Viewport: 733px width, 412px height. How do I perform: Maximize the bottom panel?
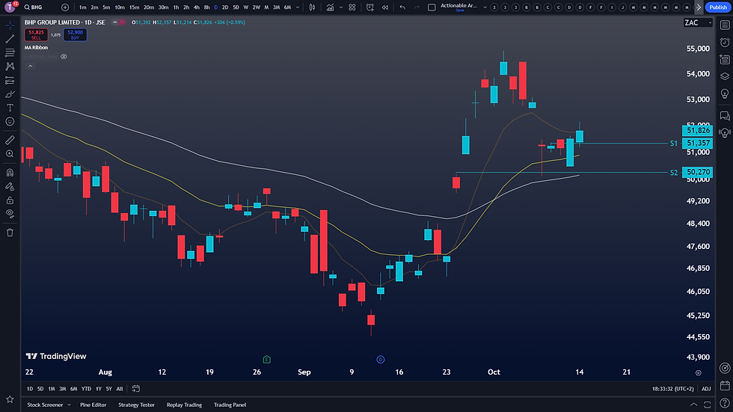pos(708,405)
